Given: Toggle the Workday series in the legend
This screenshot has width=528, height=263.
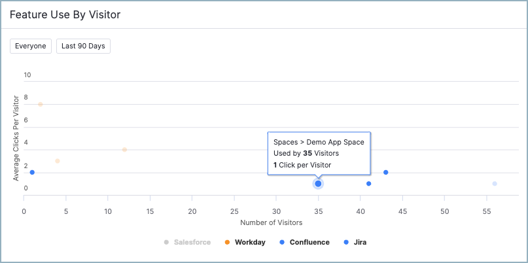Looking at the screenshot, I should tap(245, 242).
